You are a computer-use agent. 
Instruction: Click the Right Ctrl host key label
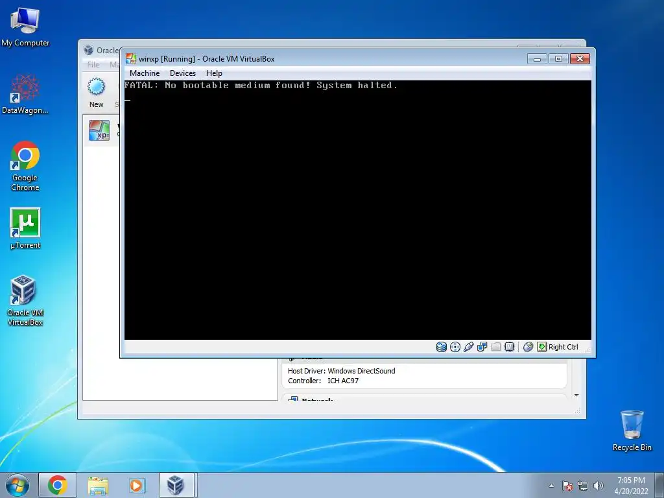click(x=563, y=347)
